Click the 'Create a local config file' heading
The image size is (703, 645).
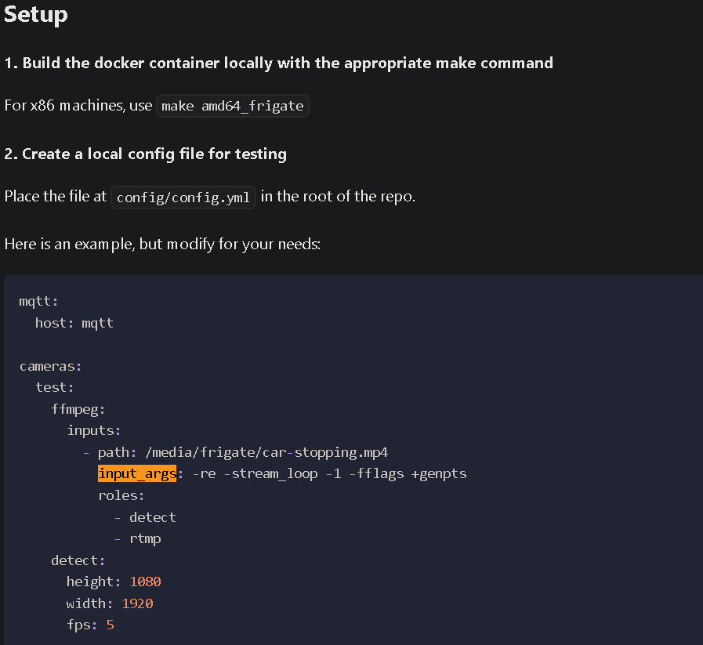[145, 154]
